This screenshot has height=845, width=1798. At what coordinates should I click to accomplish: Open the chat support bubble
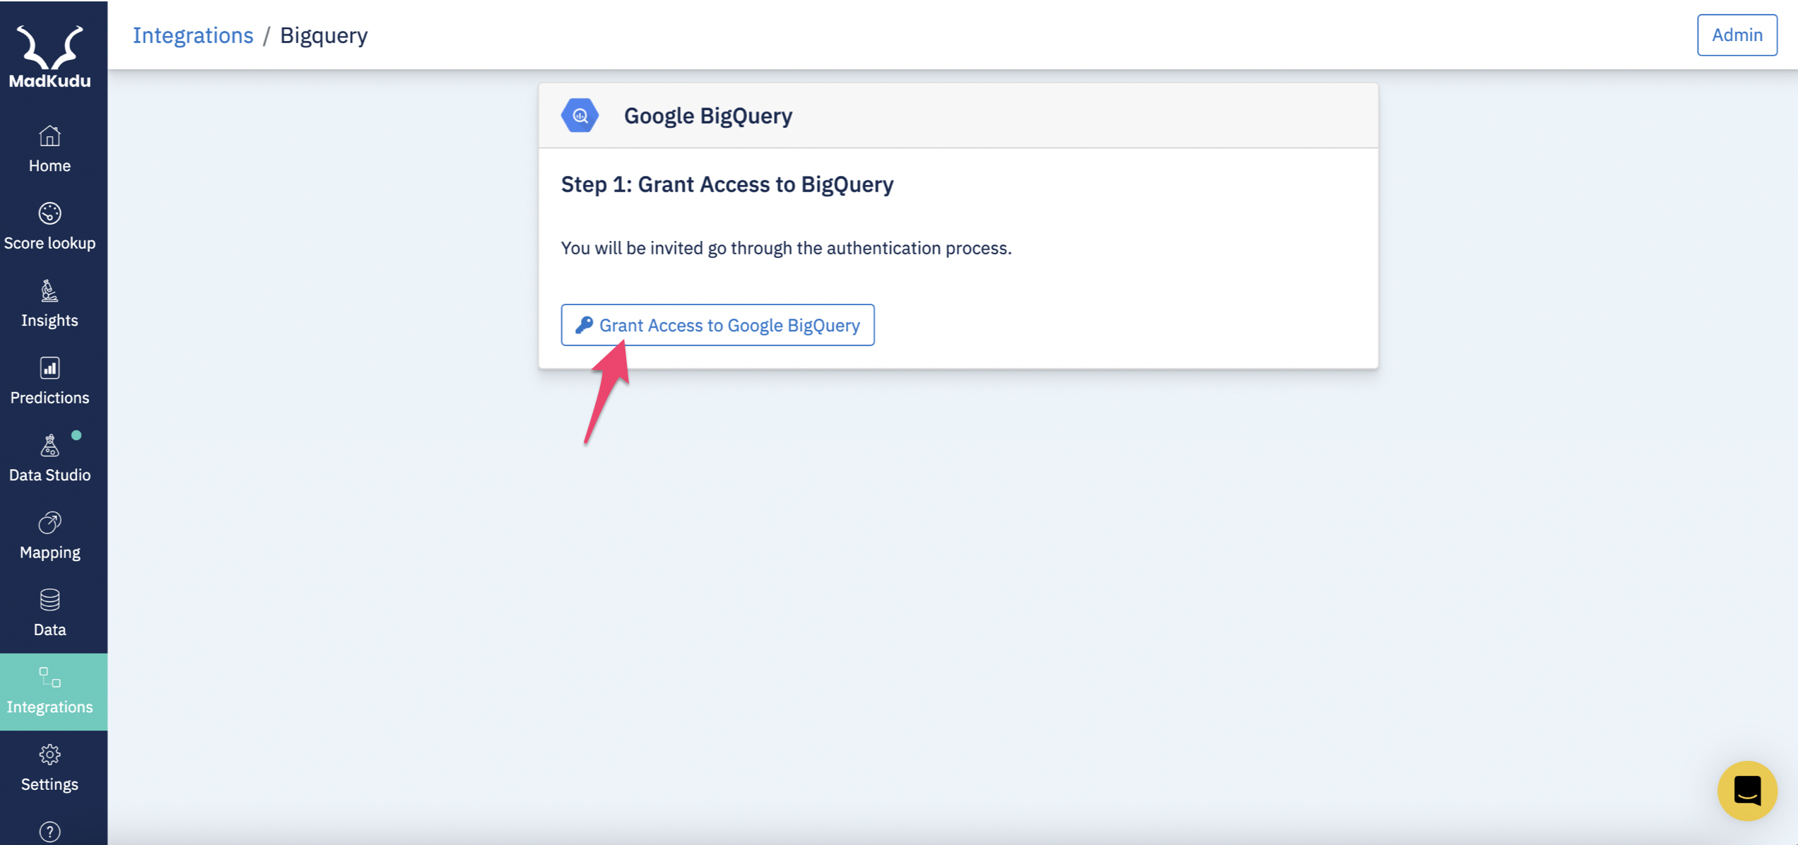1747,791
